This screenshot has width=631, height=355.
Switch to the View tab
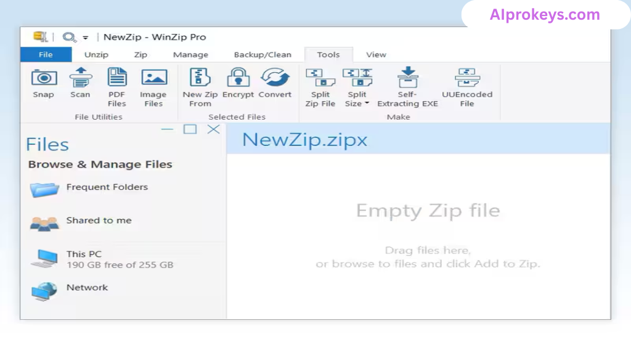[x=377, y=54]
